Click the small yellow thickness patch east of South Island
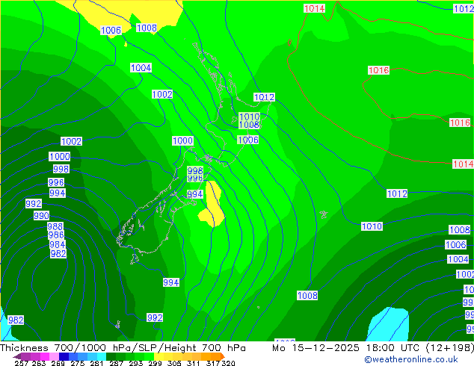Screen dimensions: 474x366 click(x=213, y=204)
